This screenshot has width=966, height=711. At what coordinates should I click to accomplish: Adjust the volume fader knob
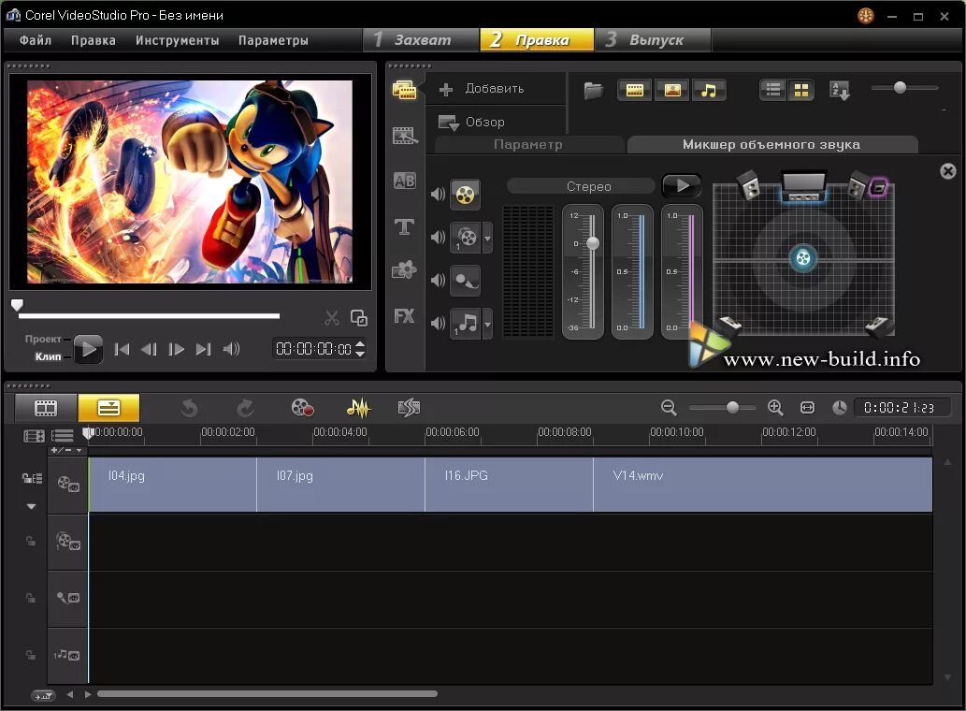point(593,243)
